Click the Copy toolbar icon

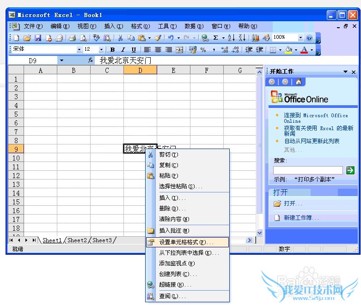tap(131, 38)
